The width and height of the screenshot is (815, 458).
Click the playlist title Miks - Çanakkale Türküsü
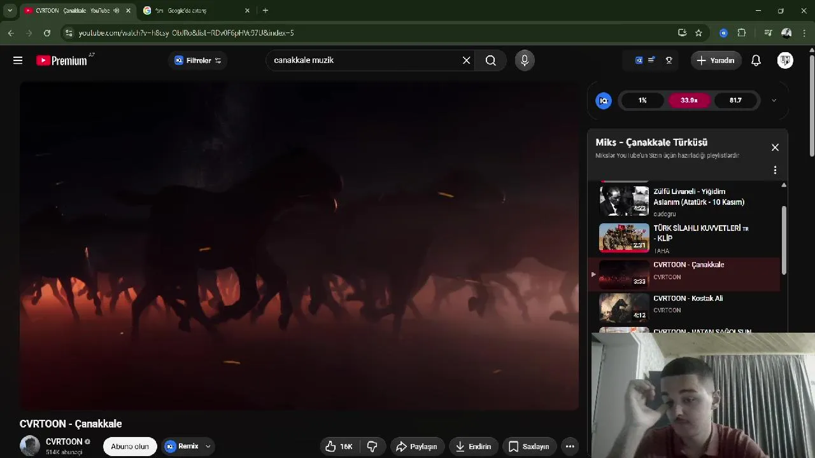tap(651, 142)
